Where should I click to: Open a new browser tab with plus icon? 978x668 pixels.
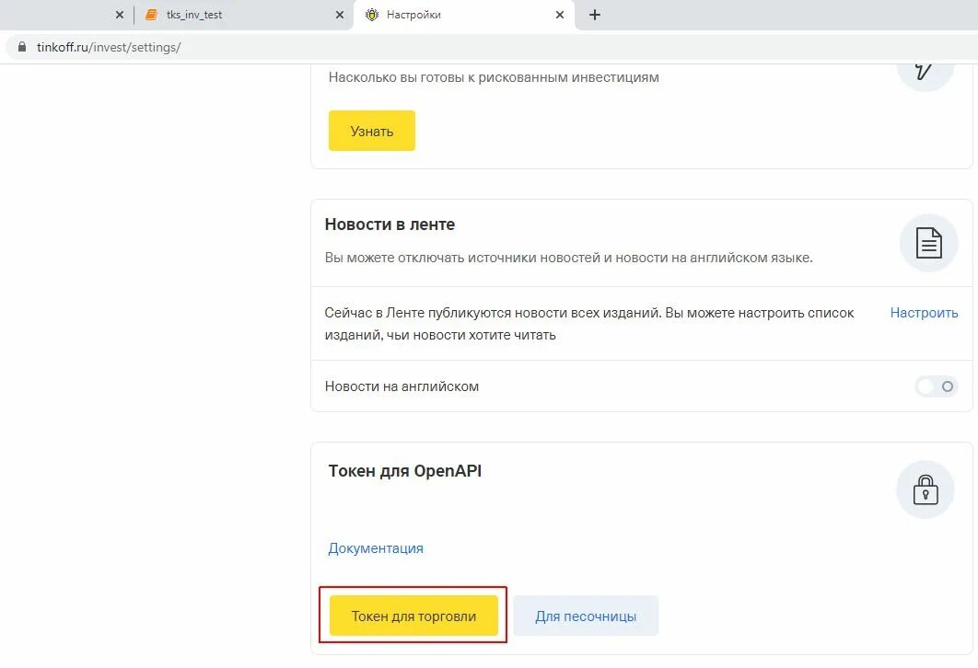[x=594, y=15]
